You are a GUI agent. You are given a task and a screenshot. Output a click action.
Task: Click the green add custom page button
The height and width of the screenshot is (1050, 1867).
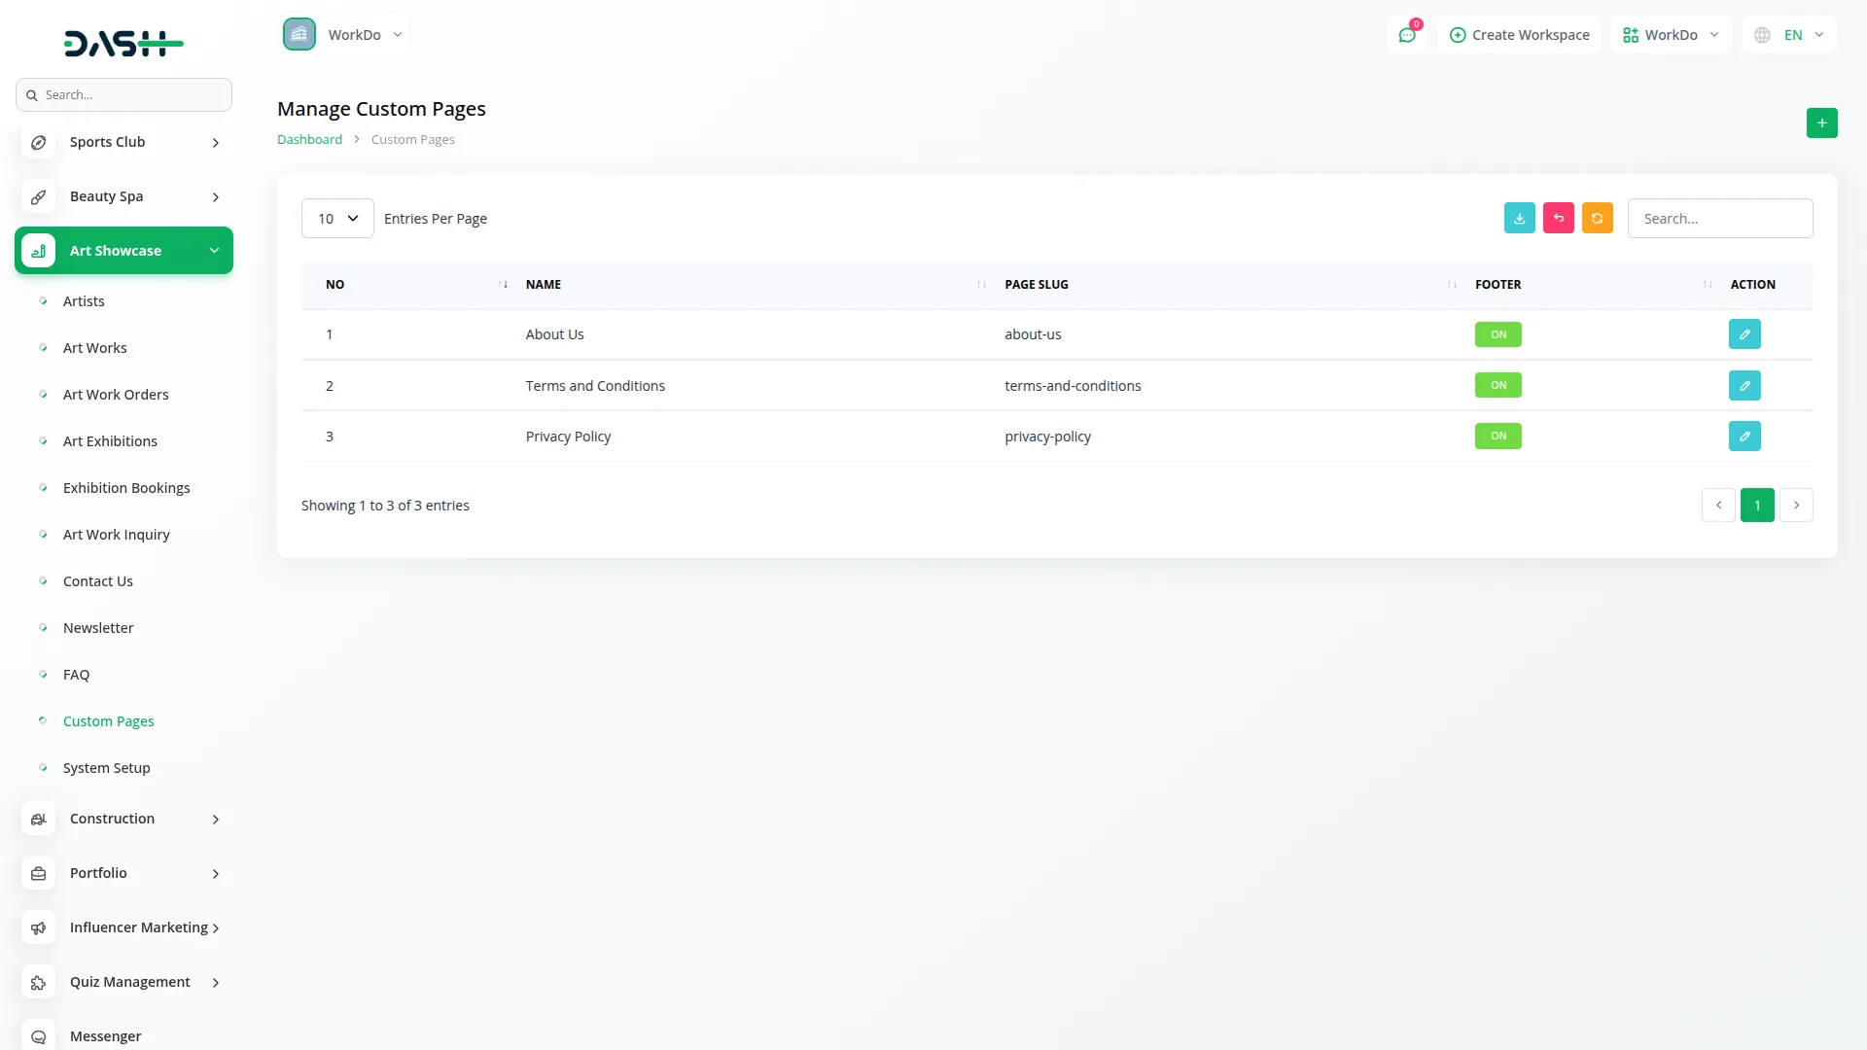coord(1821,122)
